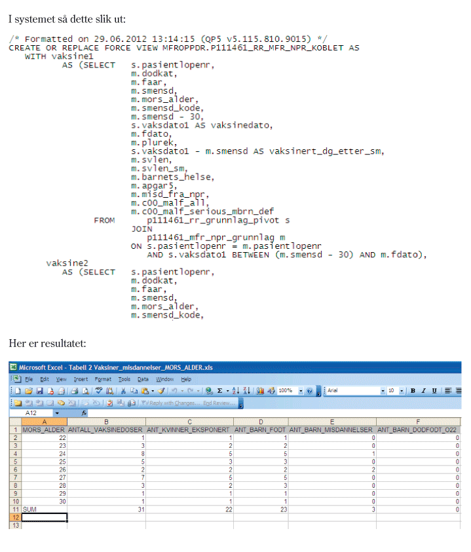
Task: Open the Format menu
Action: coord(103,379)
